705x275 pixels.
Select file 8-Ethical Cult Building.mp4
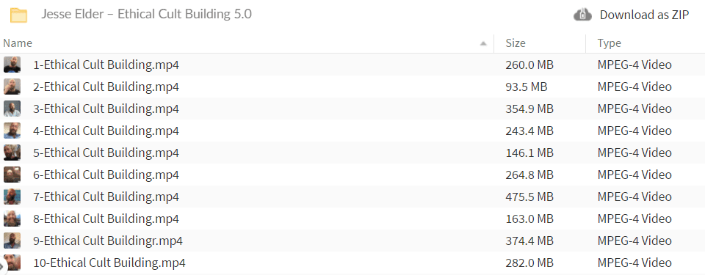click(x=106, y=219)
